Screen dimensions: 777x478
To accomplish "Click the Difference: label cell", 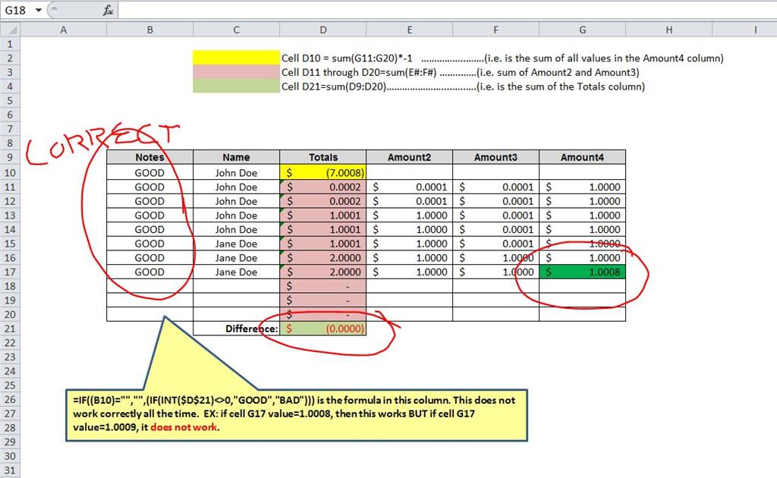I will 237,329.
